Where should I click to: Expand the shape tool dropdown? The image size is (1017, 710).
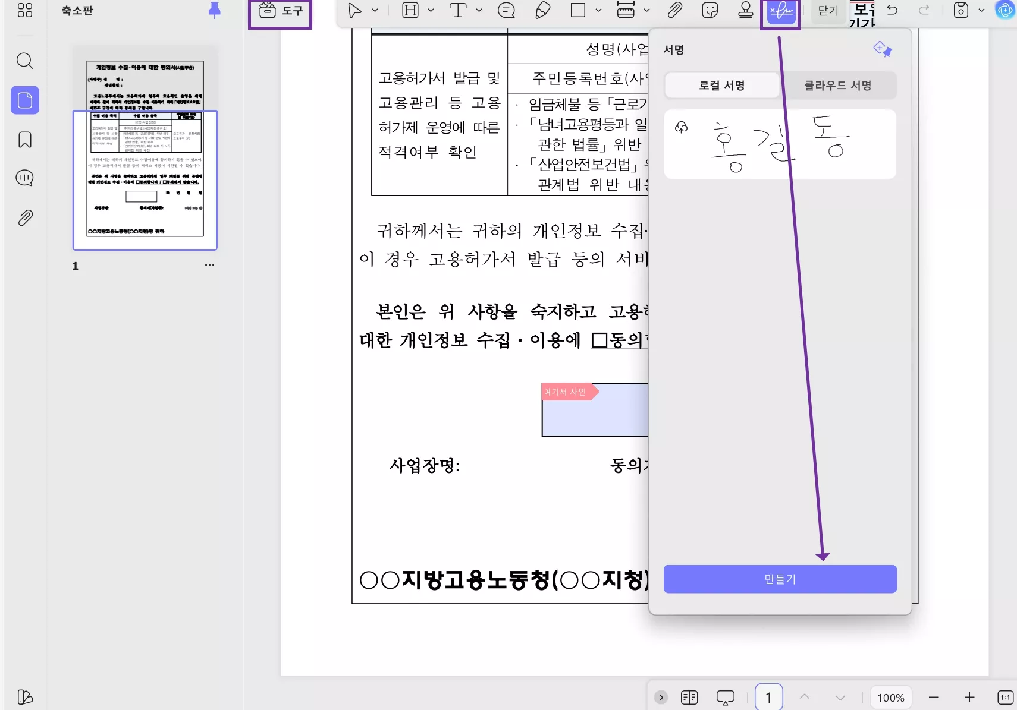pyautogui.click(x=598, y=11)
